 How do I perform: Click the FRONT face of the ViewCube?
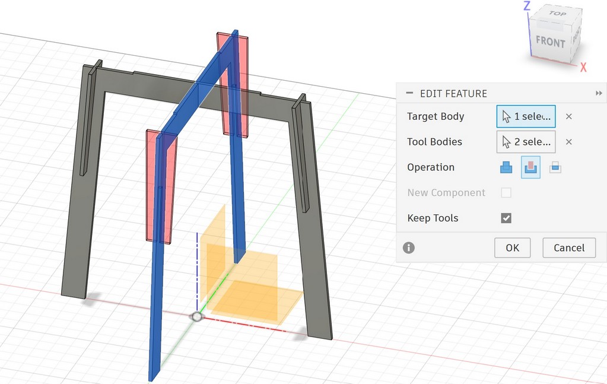[549, 41]
